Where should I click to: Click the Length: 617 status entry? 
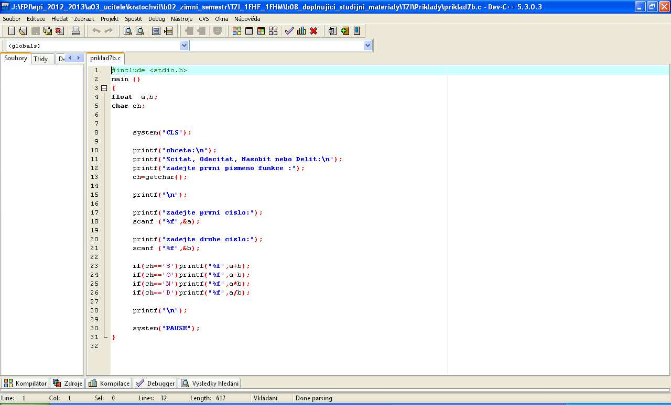click(208, 398)
